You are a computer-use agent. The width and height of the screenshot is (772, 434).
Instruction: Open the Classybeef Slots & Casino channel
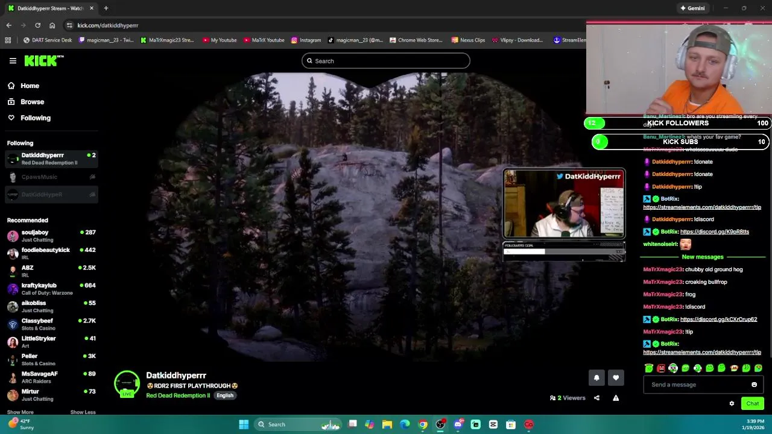point(51,324)
